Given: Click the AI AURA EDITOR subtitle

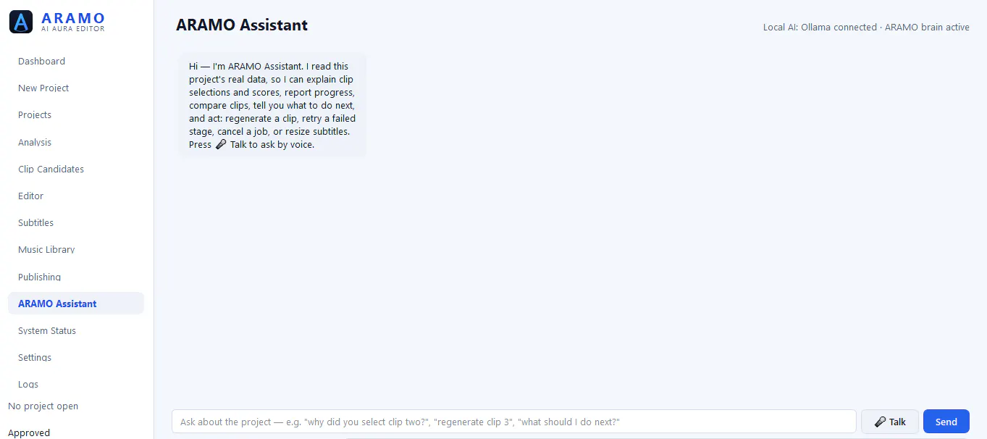Looking at the screenshot, I should coord(73,29).
